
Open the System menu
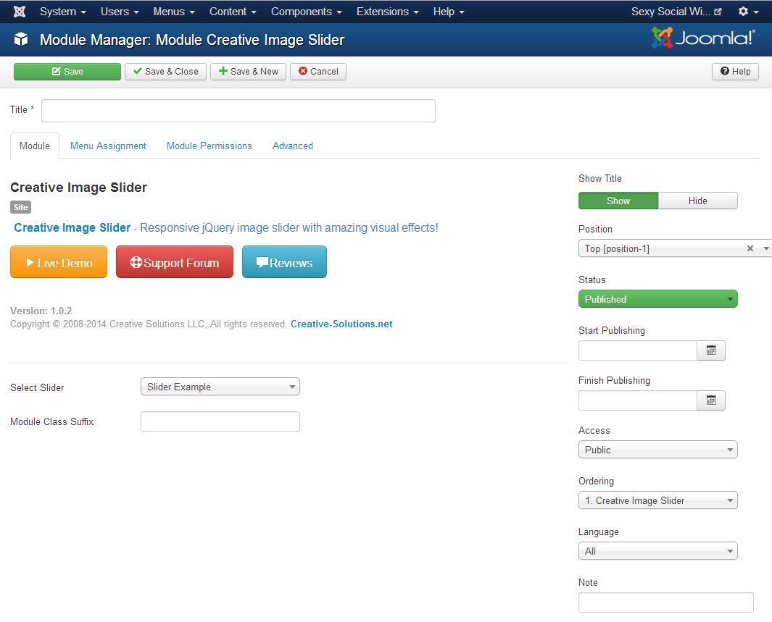point(63,12)
